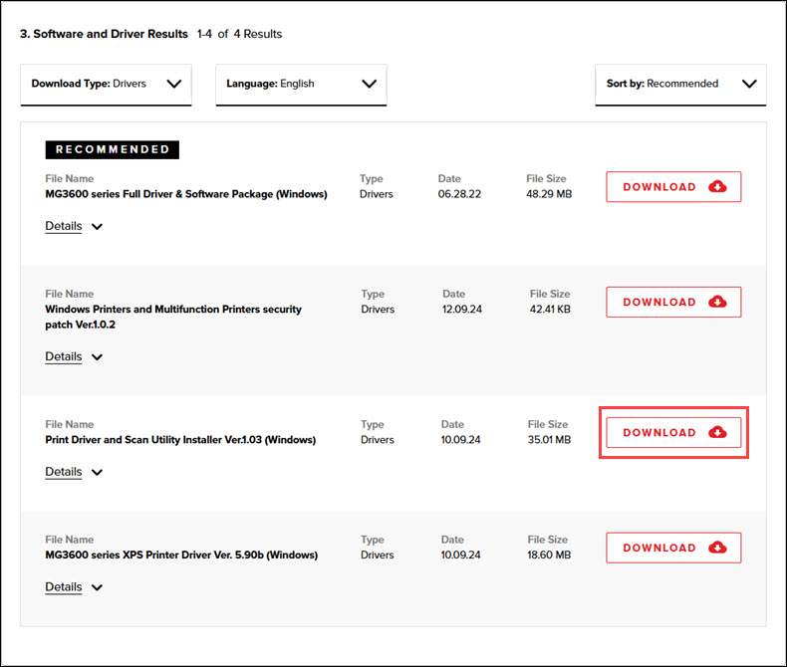This screenshot has height=667, width=787.
Task: Click file size 42.41 KB
Action: pos(550,310)
